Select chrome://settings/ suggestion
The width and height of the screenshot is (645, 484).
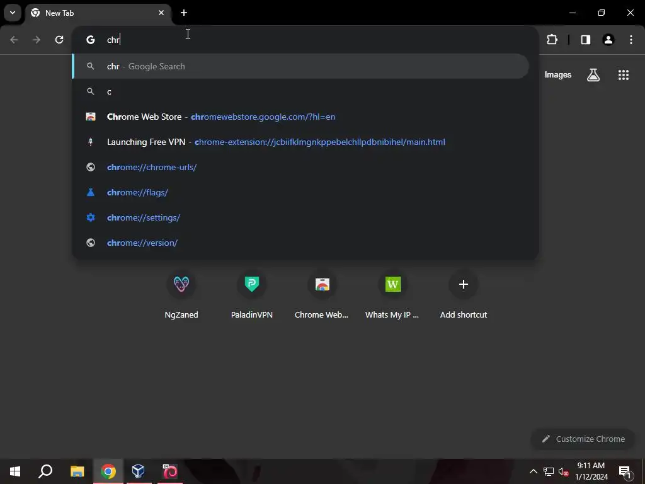coord(300,217)
